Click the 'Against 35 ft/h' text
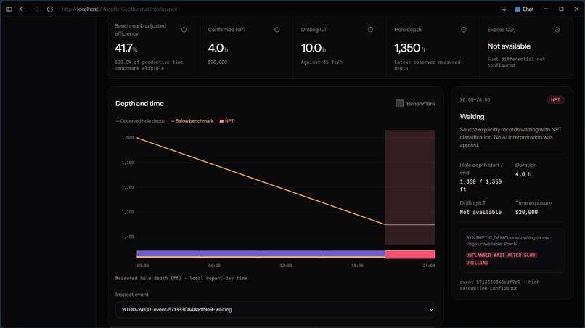 coord(322,62)
